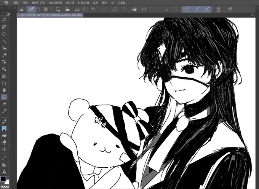Choose the Text tool (A)

point(4,172)
